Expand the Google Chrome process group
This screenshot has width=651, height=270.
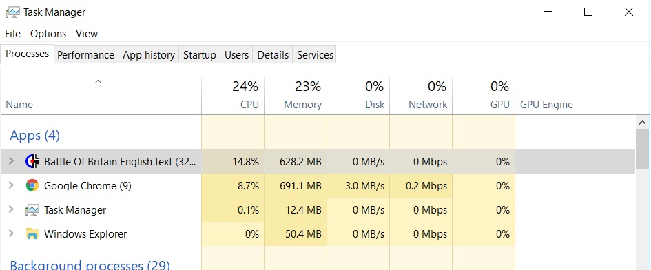[11, 185]
